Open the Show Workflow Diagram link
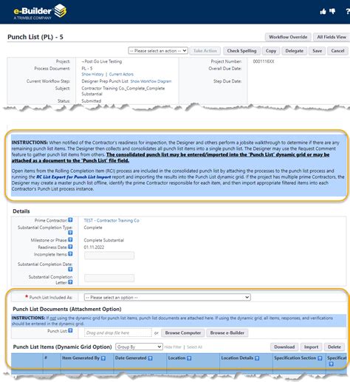This screenshot has height=382, width=350. [x=151, y=81]
